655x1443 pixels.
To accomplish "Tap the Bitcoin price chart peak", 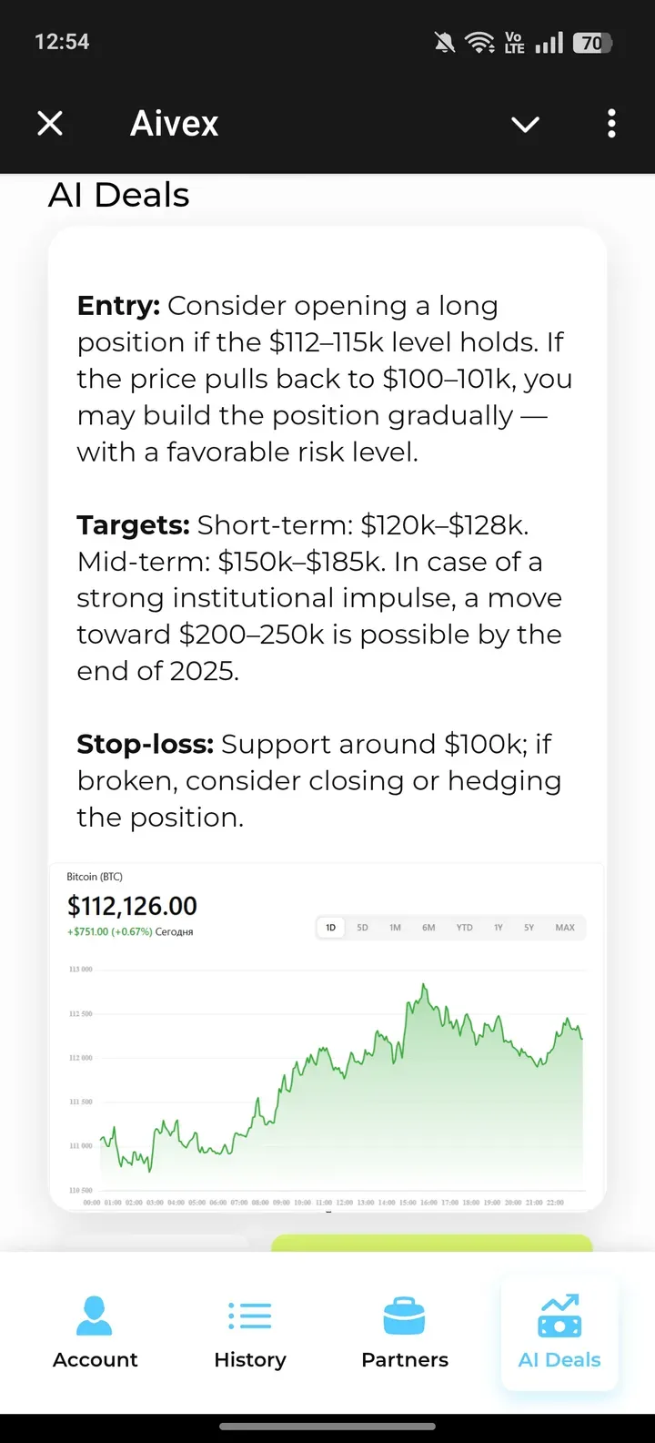I will (x=424, y=986).
